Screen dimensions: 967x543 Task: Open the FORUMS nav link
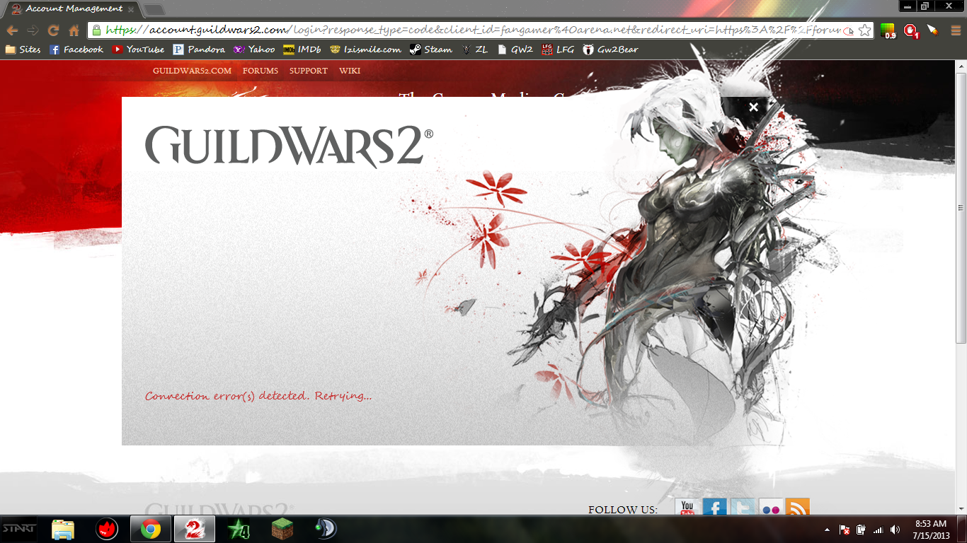tap(261, 71)
